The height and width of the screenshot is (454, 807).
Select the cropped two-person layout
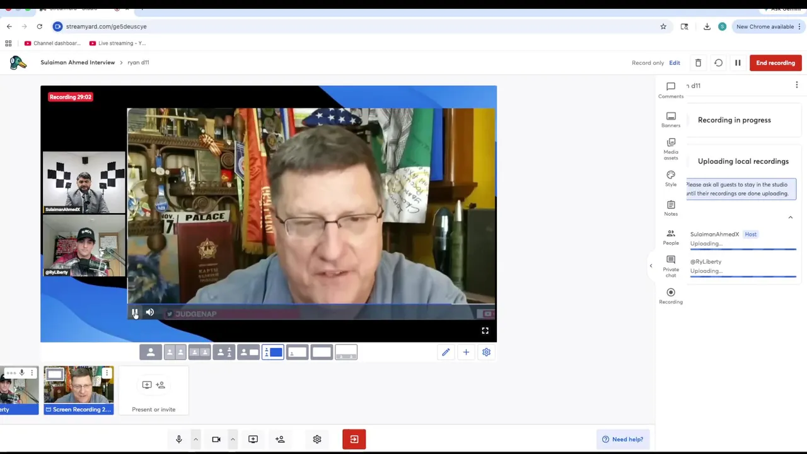(x=175, y=352)
